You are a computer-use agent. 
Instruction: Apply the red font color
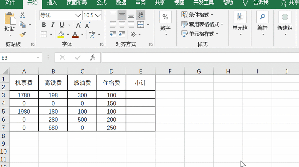pos(75,34)
